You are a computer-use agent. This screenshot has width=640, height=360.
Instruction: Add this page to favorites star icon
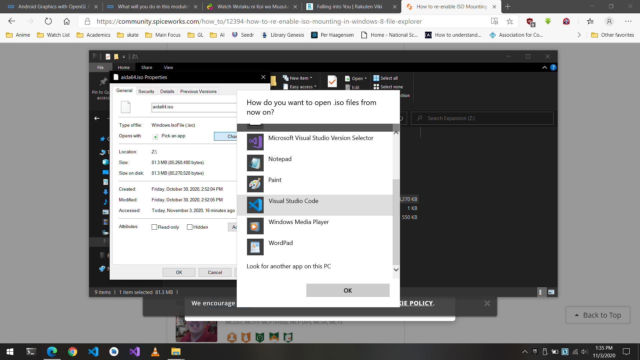(510, 21)
